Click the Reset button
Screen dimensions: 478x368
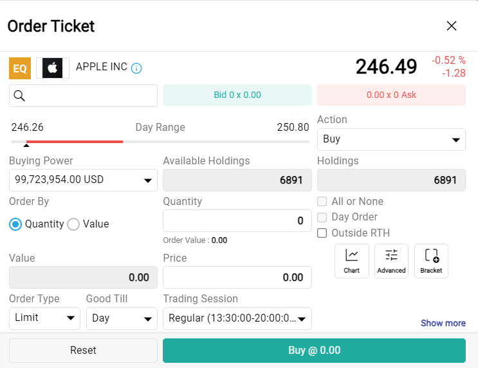[83, 351]
